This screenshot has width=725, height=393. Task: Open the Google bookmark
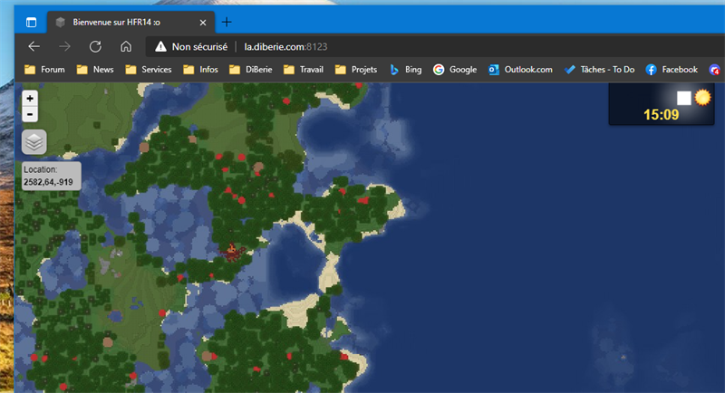[x=455, y=70]
